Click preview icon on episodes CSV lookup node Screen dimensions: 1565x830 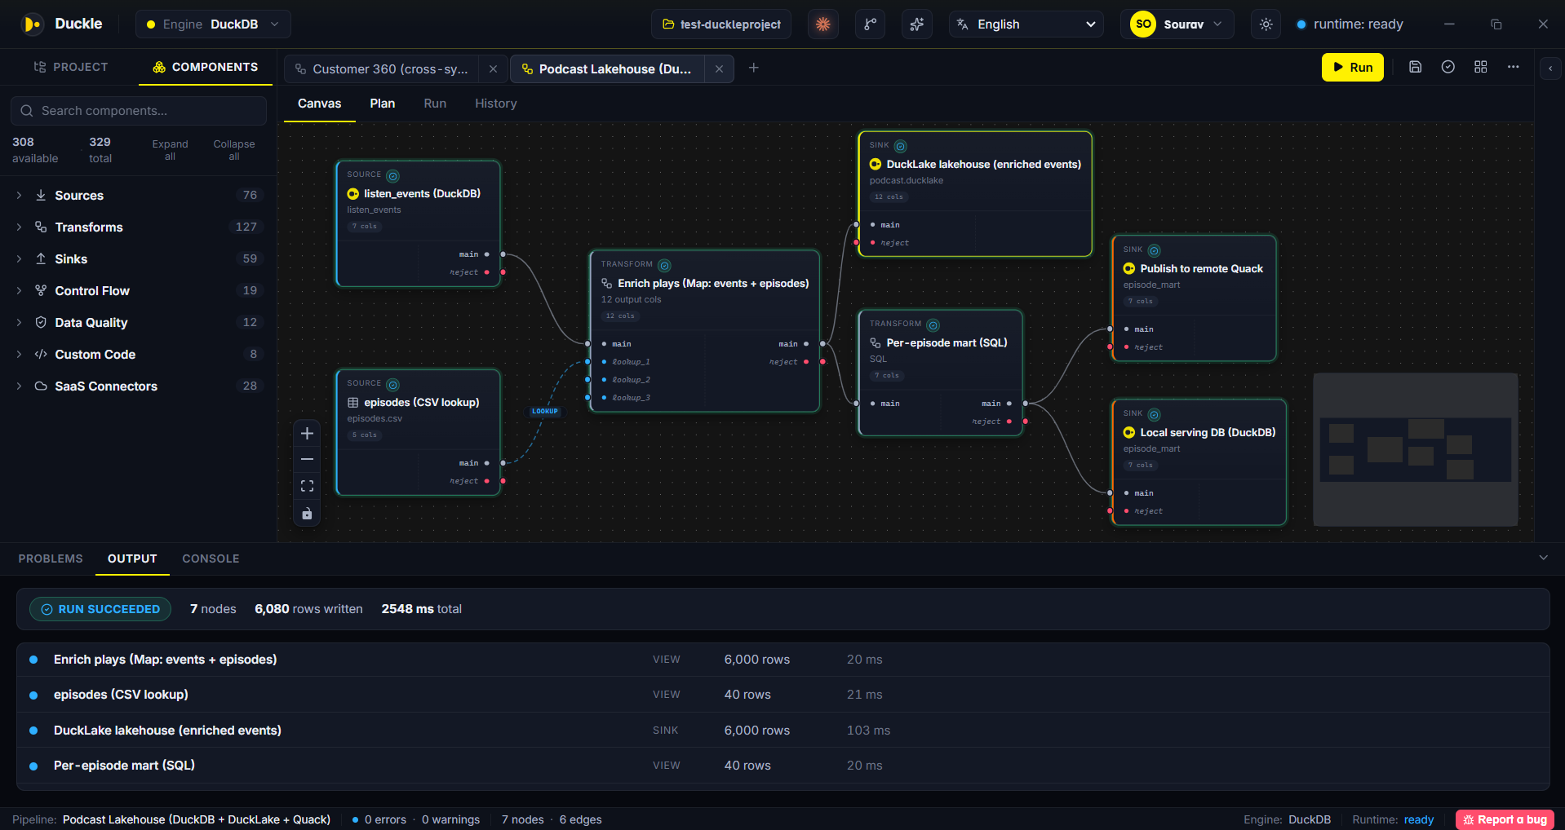pos(392,385)
